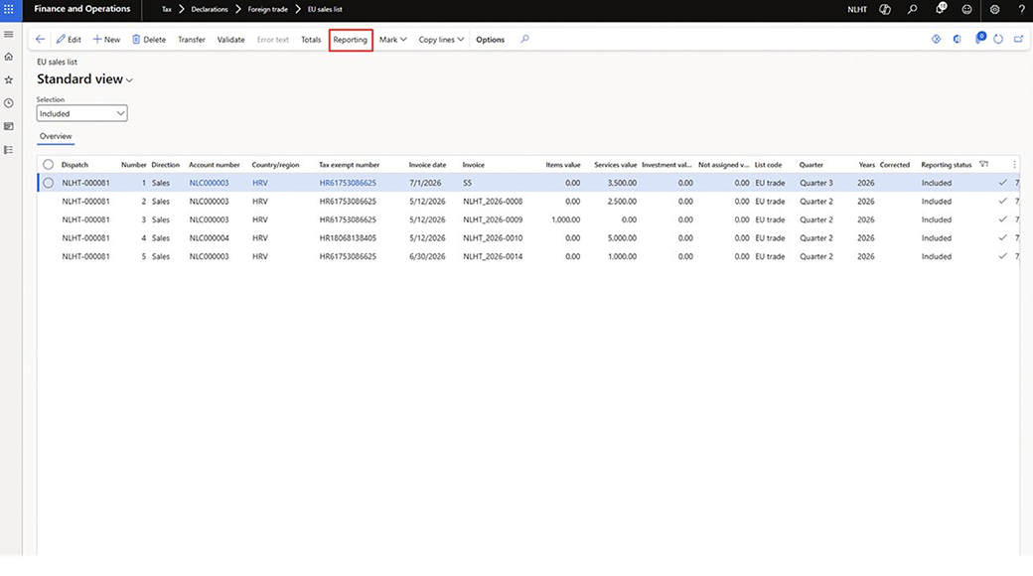Sort by Reporting status column header
The width and height of the screenshot is (1033, 576).
[946, 165]
